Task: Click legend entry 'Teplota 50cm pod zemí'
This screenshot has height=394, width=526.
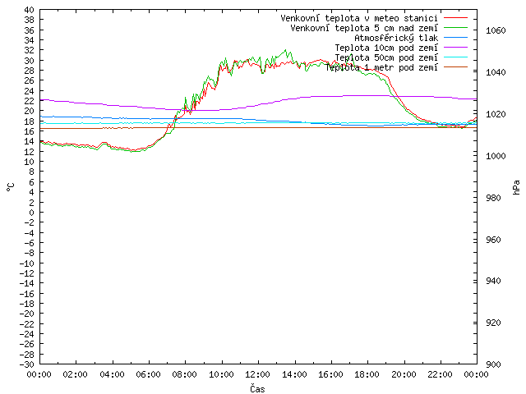Action: click(386, 57)
